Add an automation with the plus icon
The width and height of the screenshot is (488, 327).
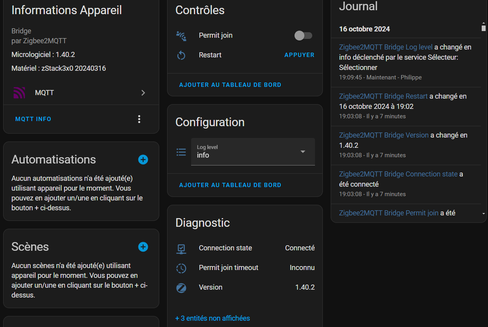click(x=143, y=160)
